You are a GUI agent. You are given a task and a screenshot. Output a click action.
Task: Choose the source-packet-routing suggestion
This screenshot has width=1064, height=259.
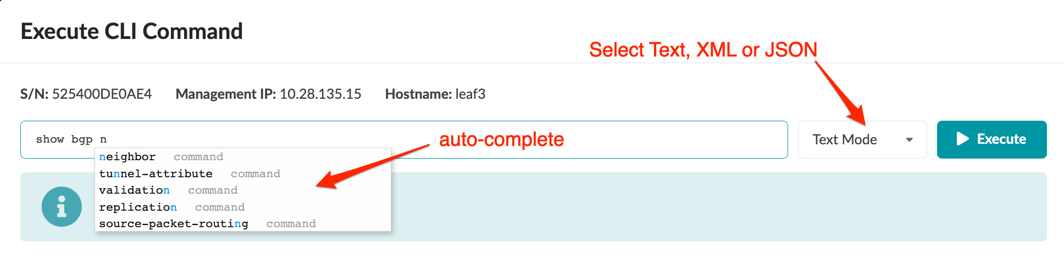[x=174, y=224]
